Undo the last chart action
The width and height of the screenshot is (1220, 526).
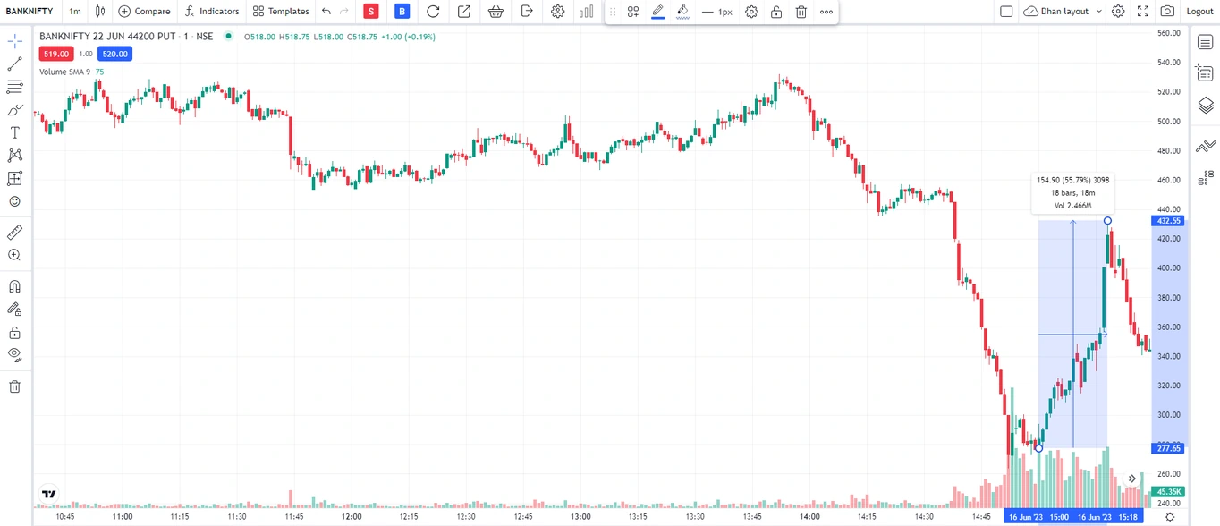pos(326,12)
